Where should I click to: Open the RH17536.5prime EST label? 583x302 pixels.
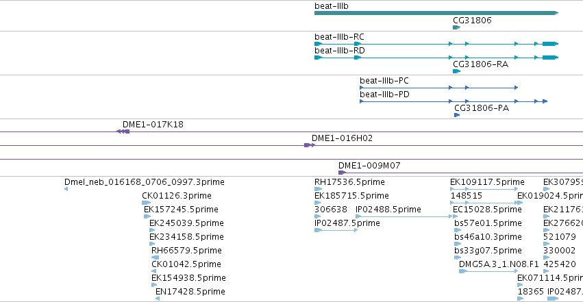click(x=349, y=182)
